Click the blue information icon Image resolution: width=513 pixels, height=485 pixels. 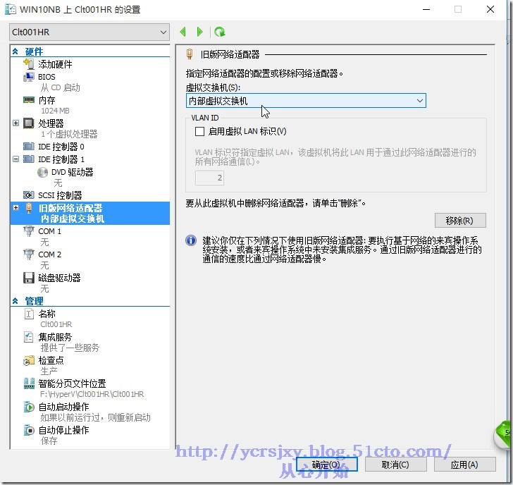pyautogui.click(x=191, y=240)
